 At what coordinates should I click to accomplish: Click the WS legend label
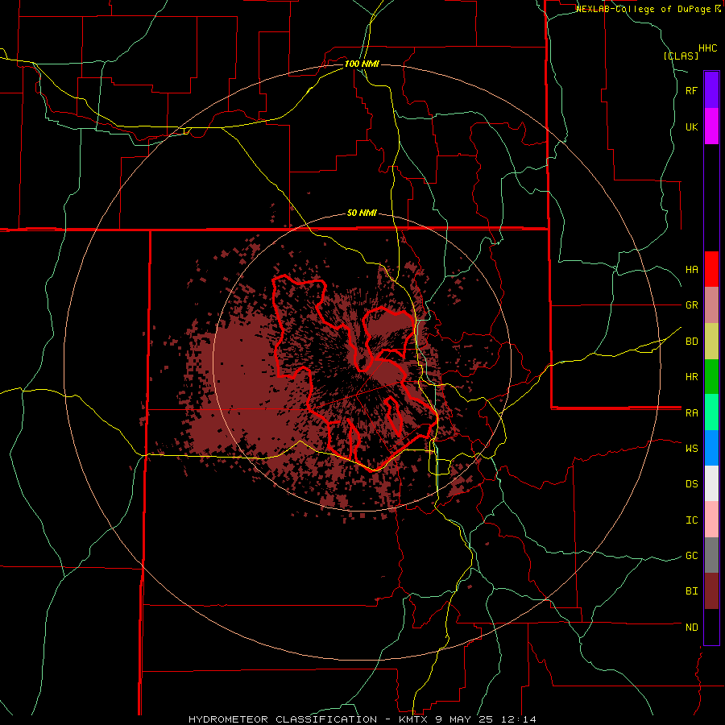click(x=691, y=449)
